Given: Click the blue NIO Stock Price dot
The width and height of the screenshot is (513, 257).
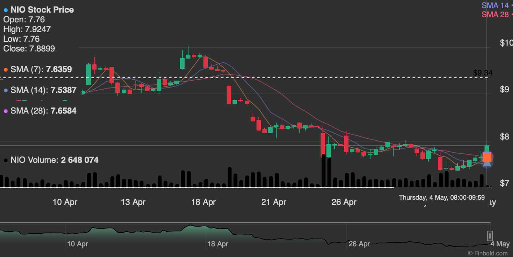Looking at the screenshot, I should click(6, 10).
